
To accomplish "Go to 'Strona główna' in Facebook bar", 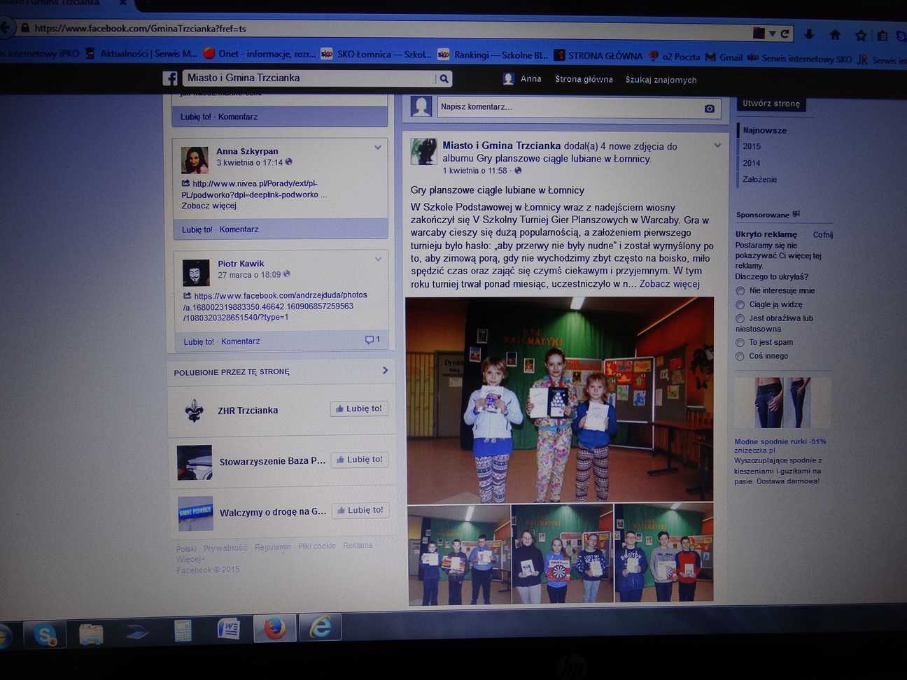I will (x=584, y=80).
